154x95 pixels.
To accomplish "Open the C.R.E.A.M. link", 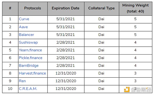I will click(28, 89).
